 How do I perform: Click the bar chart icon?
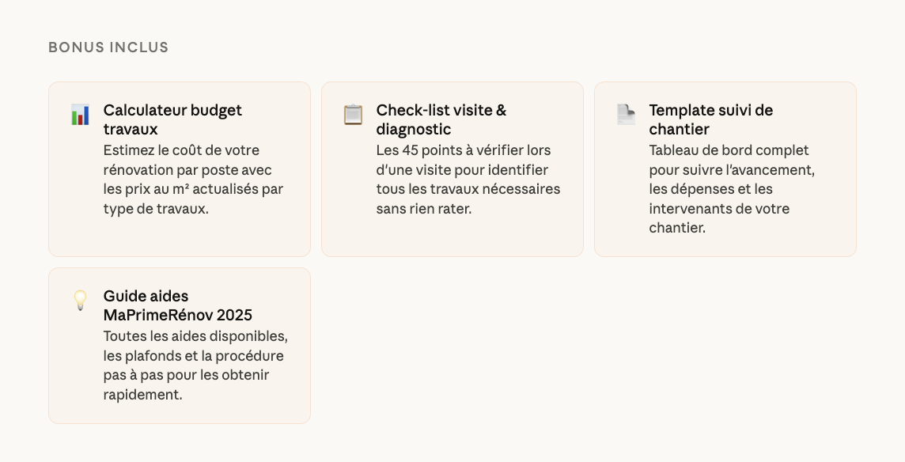[80, 115]
